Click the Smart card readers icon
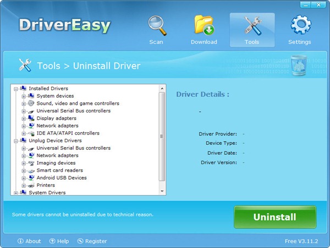Screen dimensions: 330x248 [x=31, y=170]
